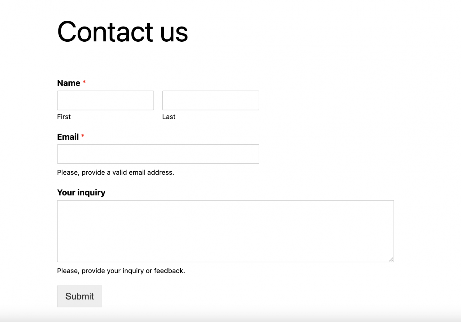The height and width of the screenshot is (322, 461).
Task: Click the Last sublabel text
Action: tap(169, 117)
